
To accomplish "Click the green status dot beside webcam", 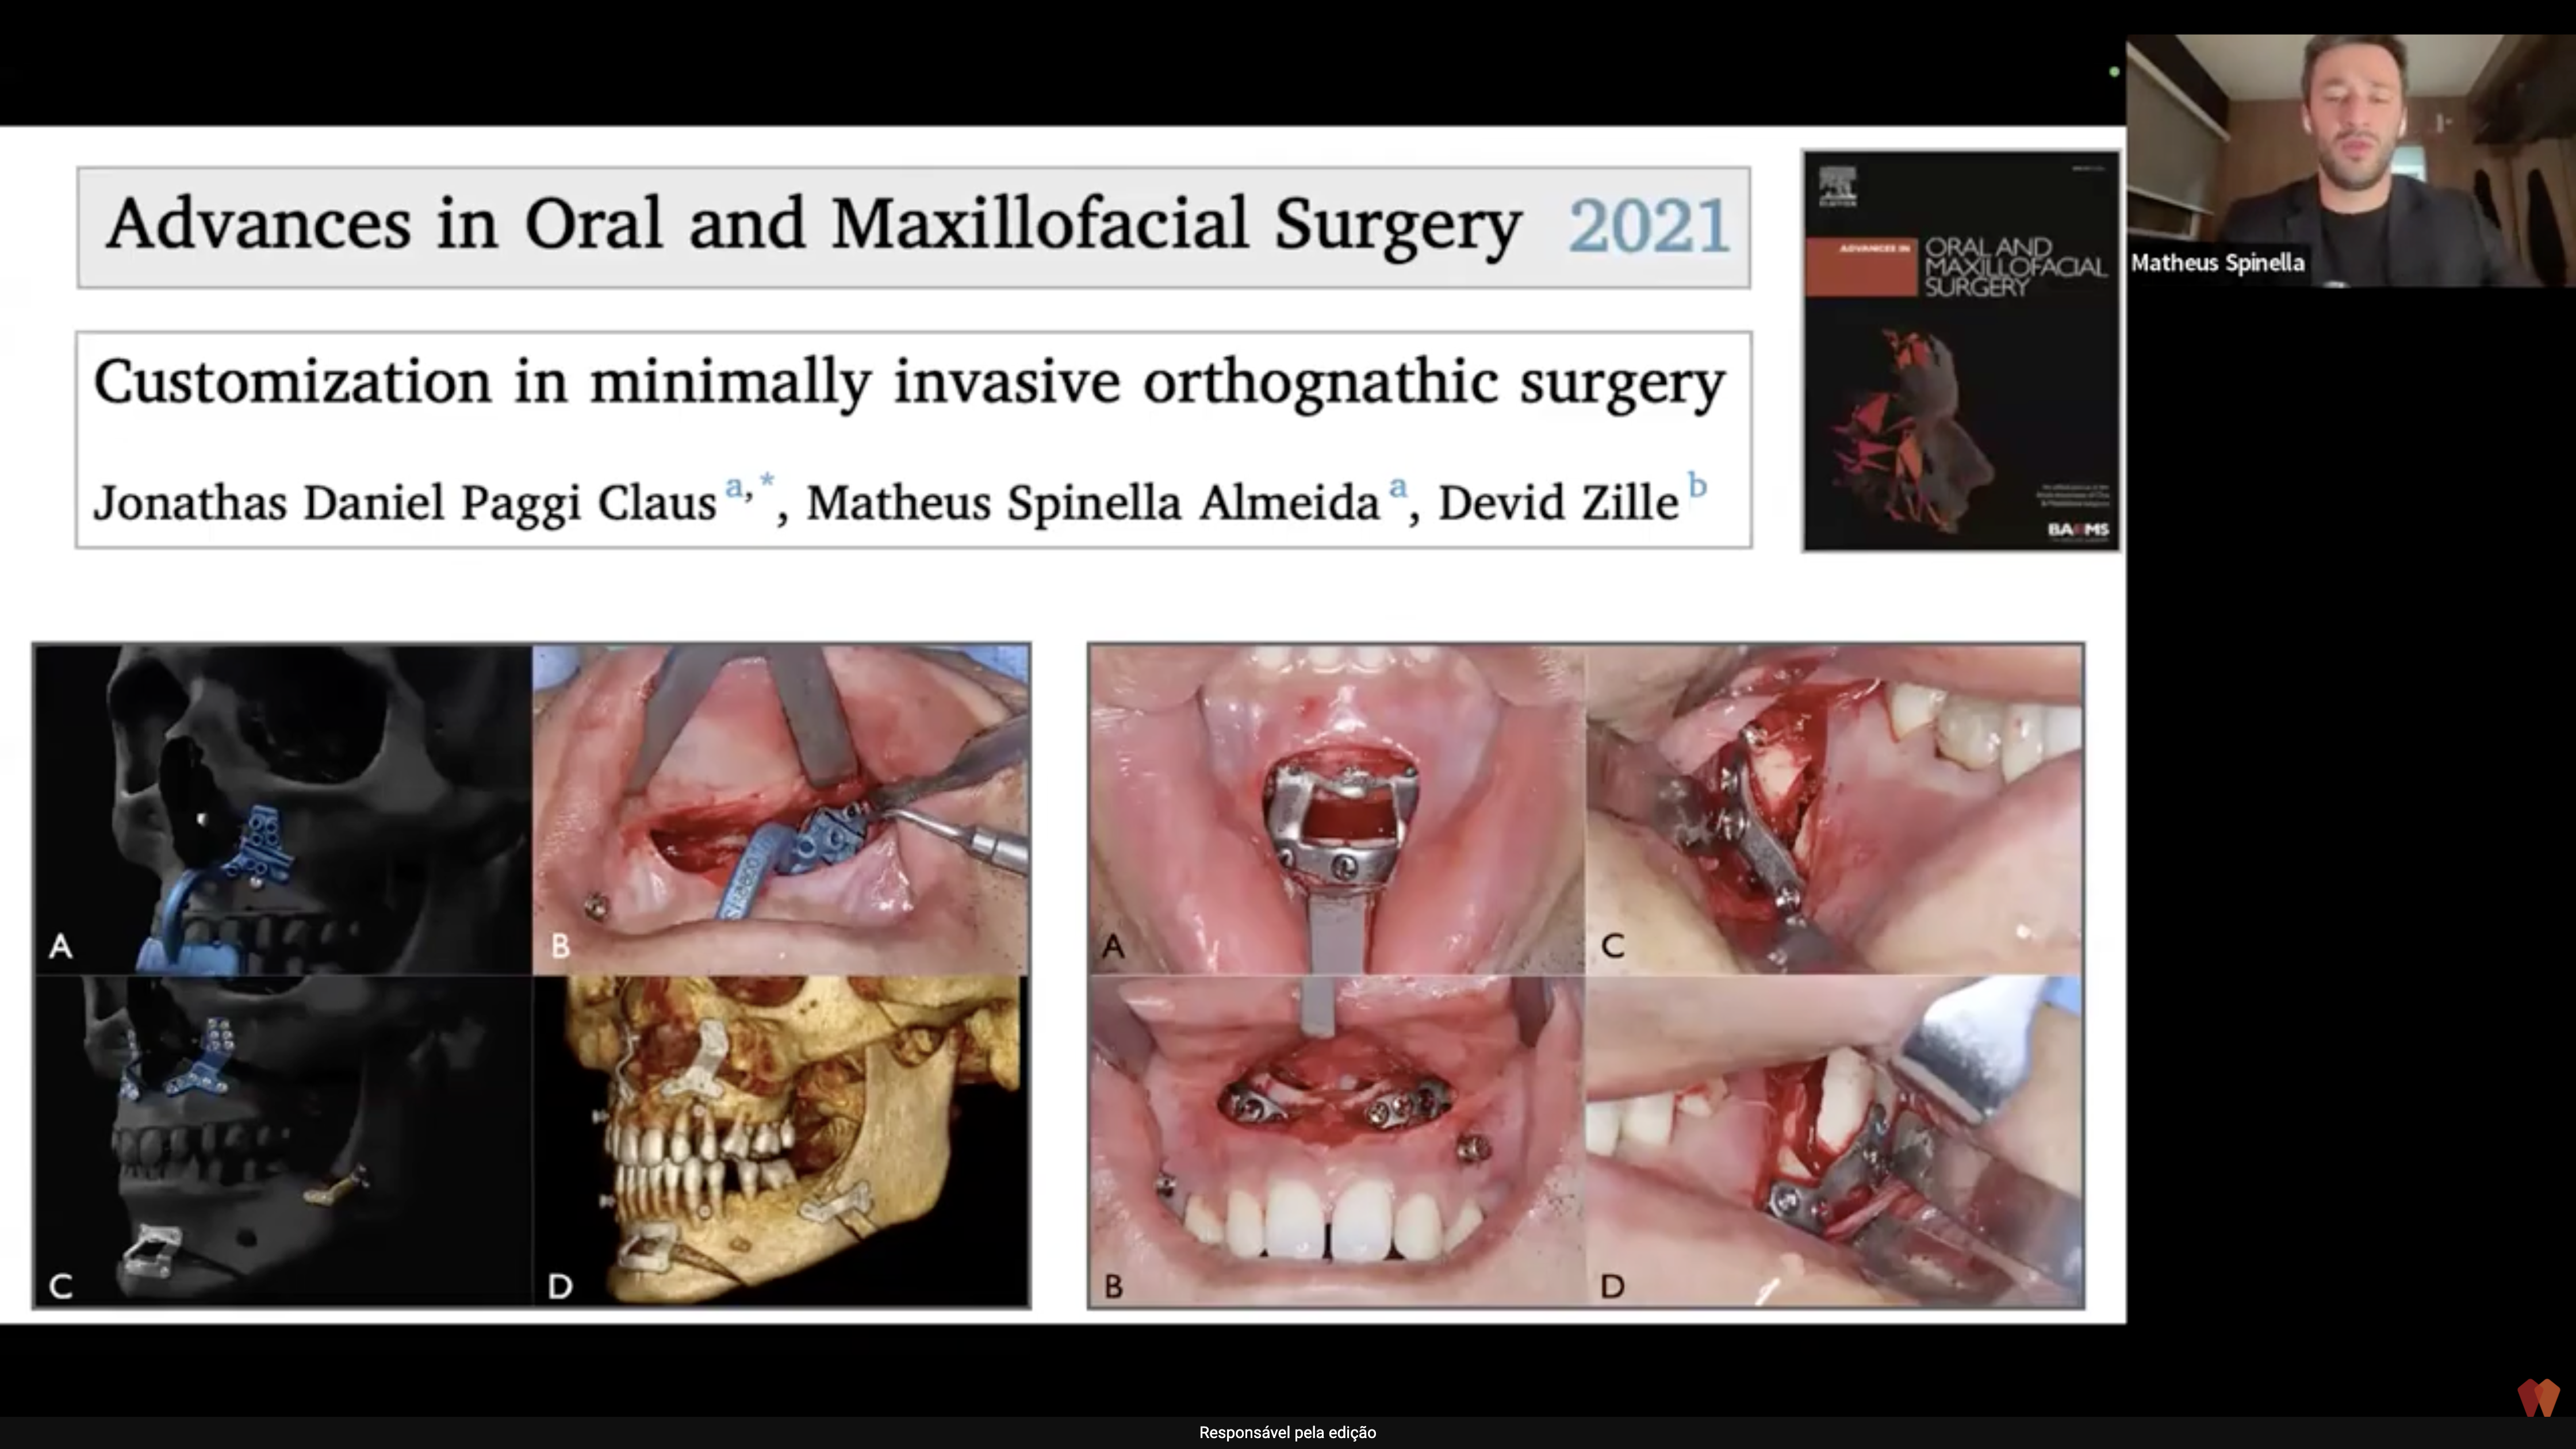I will [x=2114, y=72].
